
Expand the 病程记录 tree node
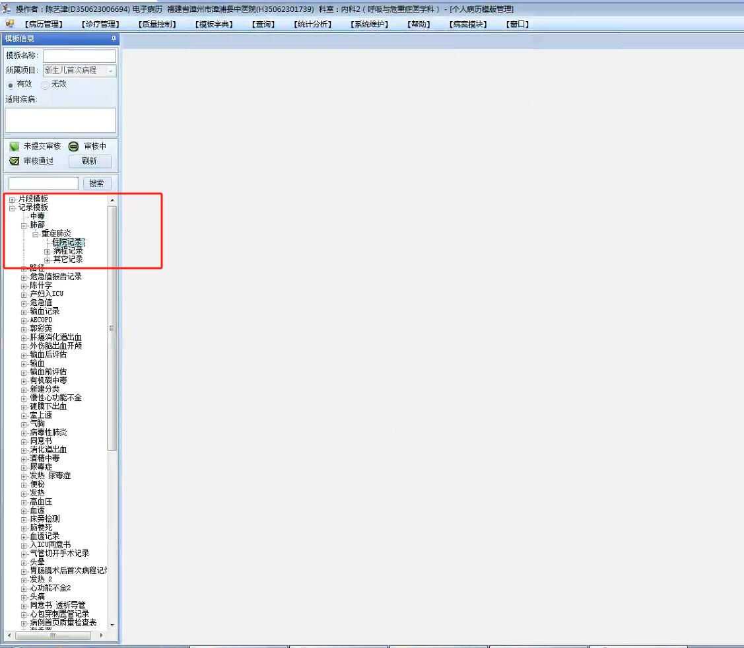(47, 252)
